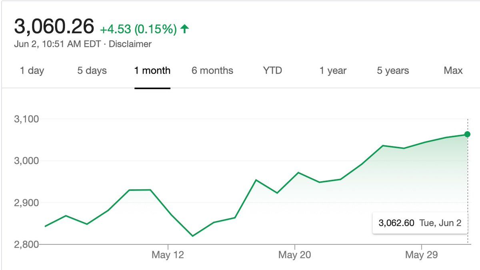Click the +4.53 (0.15%) change text

138,30
